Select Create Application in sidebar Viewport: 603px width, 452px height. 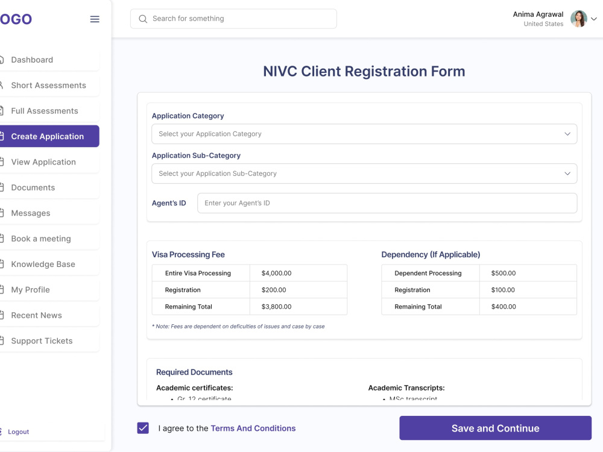[x=49, y=136]
